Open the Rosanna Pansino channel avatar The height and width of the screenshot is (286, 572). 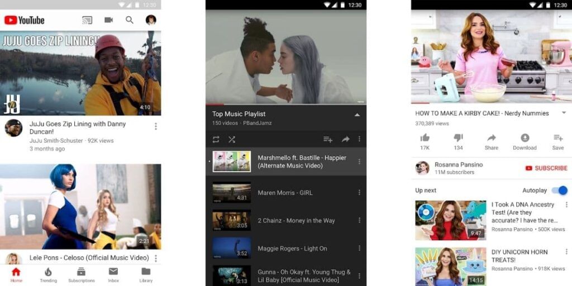(x=422, y=168)
